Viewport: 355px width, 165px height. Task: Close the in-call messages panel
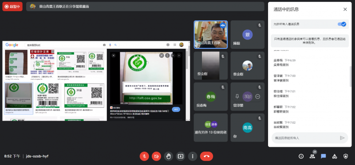tap(345, 9)
